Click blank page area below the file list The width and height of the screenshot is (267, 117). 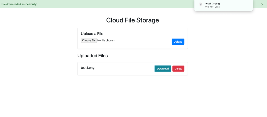(x=132, y=97)
